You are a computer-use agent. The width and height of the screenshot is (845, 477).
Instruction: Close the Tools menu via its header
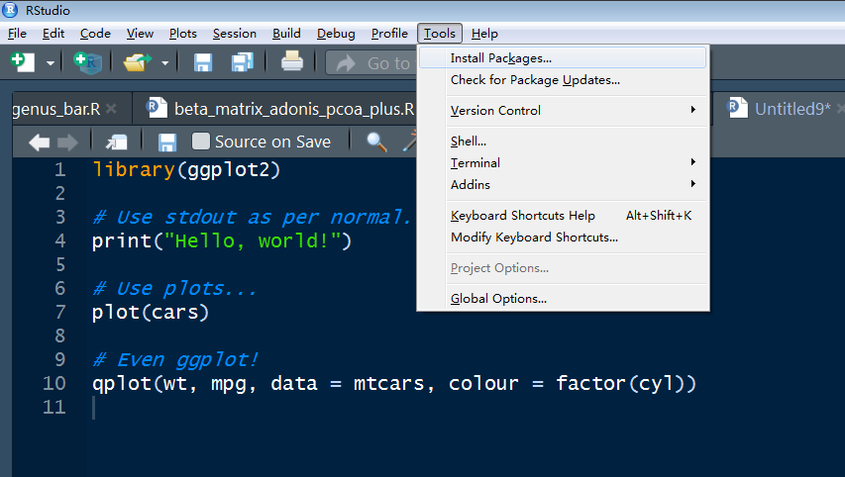pyautogui.click(x=440, y=34)
